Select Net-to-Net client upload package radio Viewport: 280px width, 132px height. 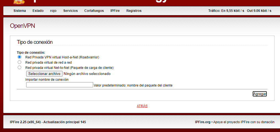point(20,67)
